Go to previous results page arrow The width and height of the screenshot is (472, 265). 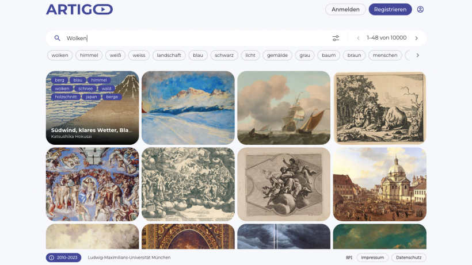(358, 38)
